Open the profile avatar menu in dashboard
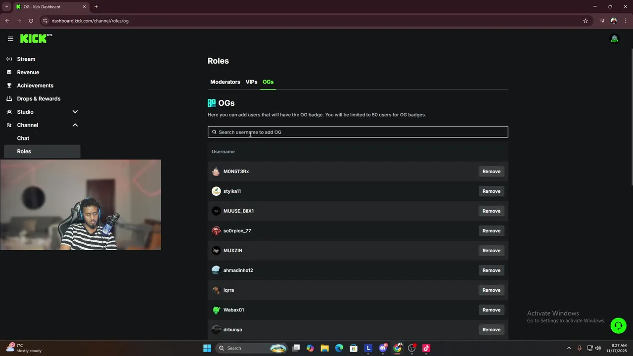 coord(615,39)
